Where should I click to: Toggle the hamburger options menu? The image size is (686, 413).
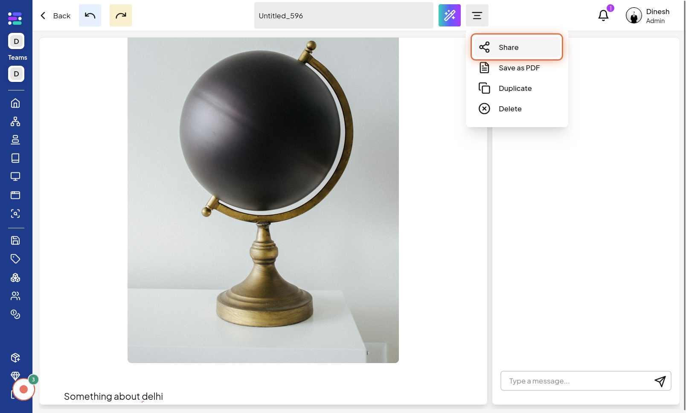click(x=477, y=15)
